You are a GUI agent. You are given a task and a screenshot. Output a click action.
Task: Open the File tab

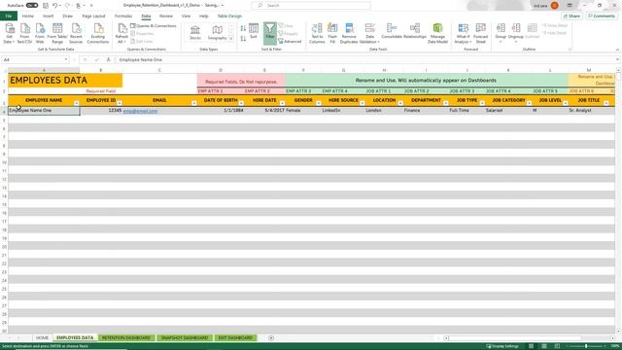[x=9, y=16]
